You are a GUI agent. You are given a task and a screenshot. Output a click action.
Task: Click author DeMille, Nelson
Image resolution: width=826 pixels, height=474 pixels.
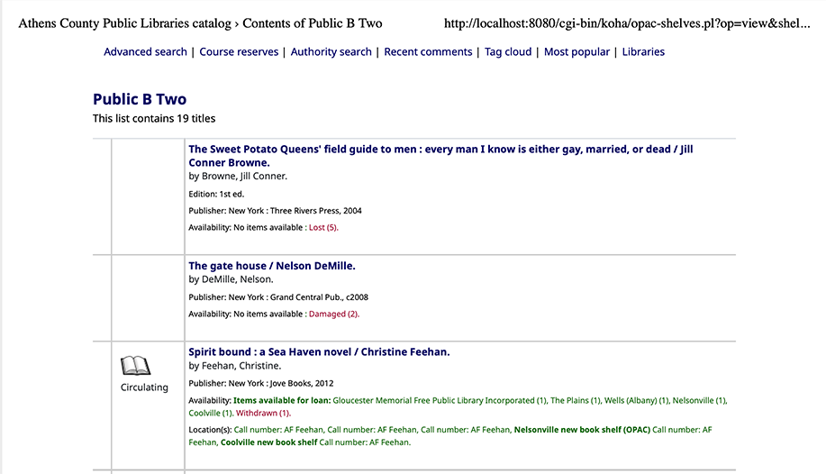pyautogui.click(x=237, y=279)
